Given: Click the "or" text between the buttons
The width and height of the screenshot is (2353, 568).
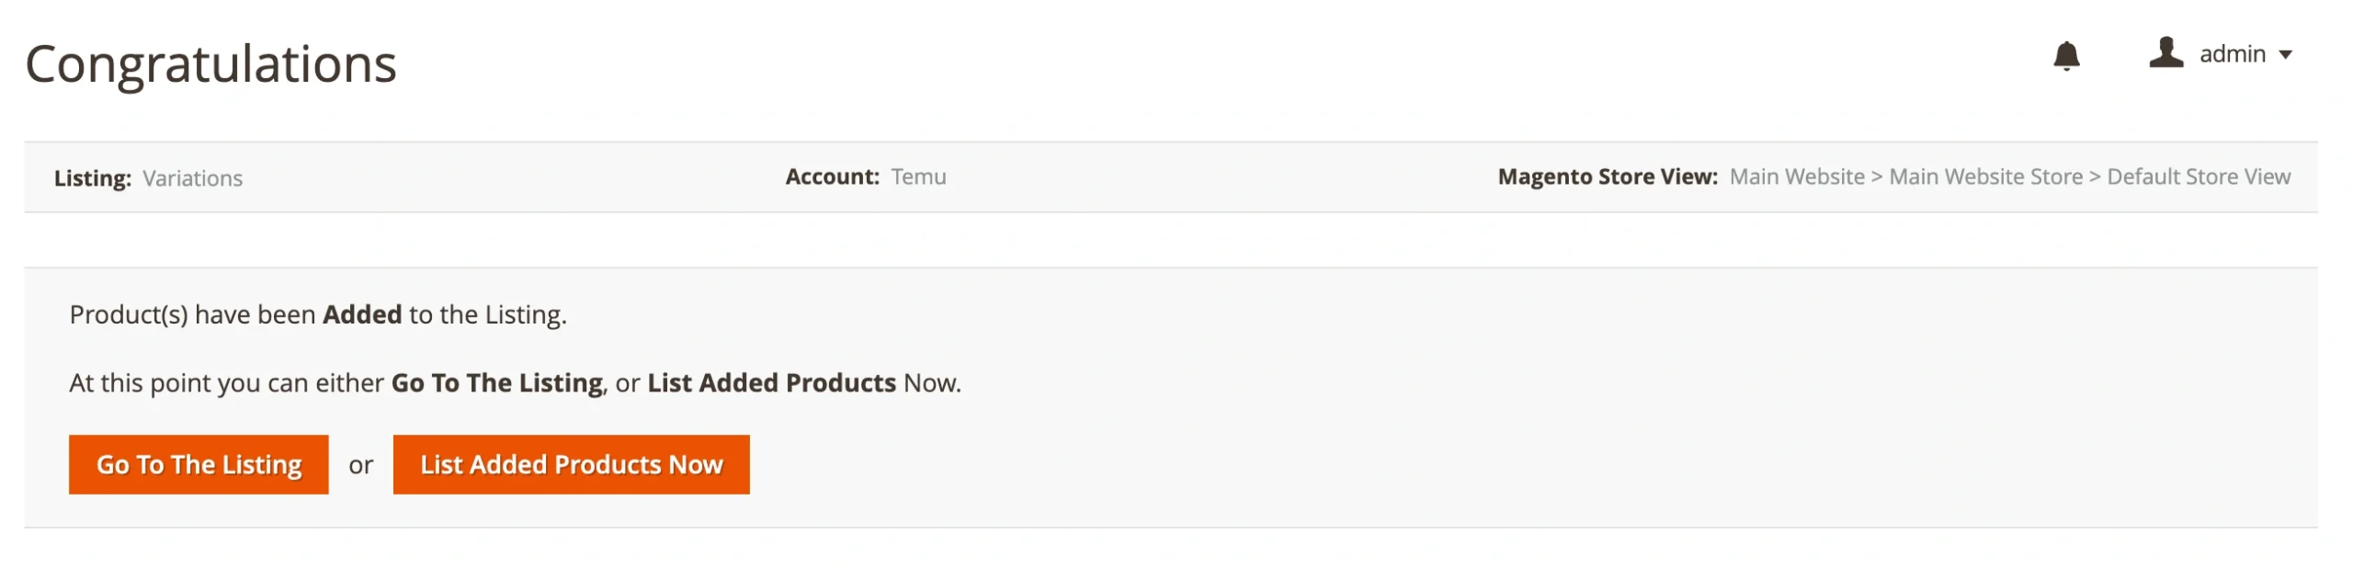Looking at the screenshot, I should coord(360,466).
